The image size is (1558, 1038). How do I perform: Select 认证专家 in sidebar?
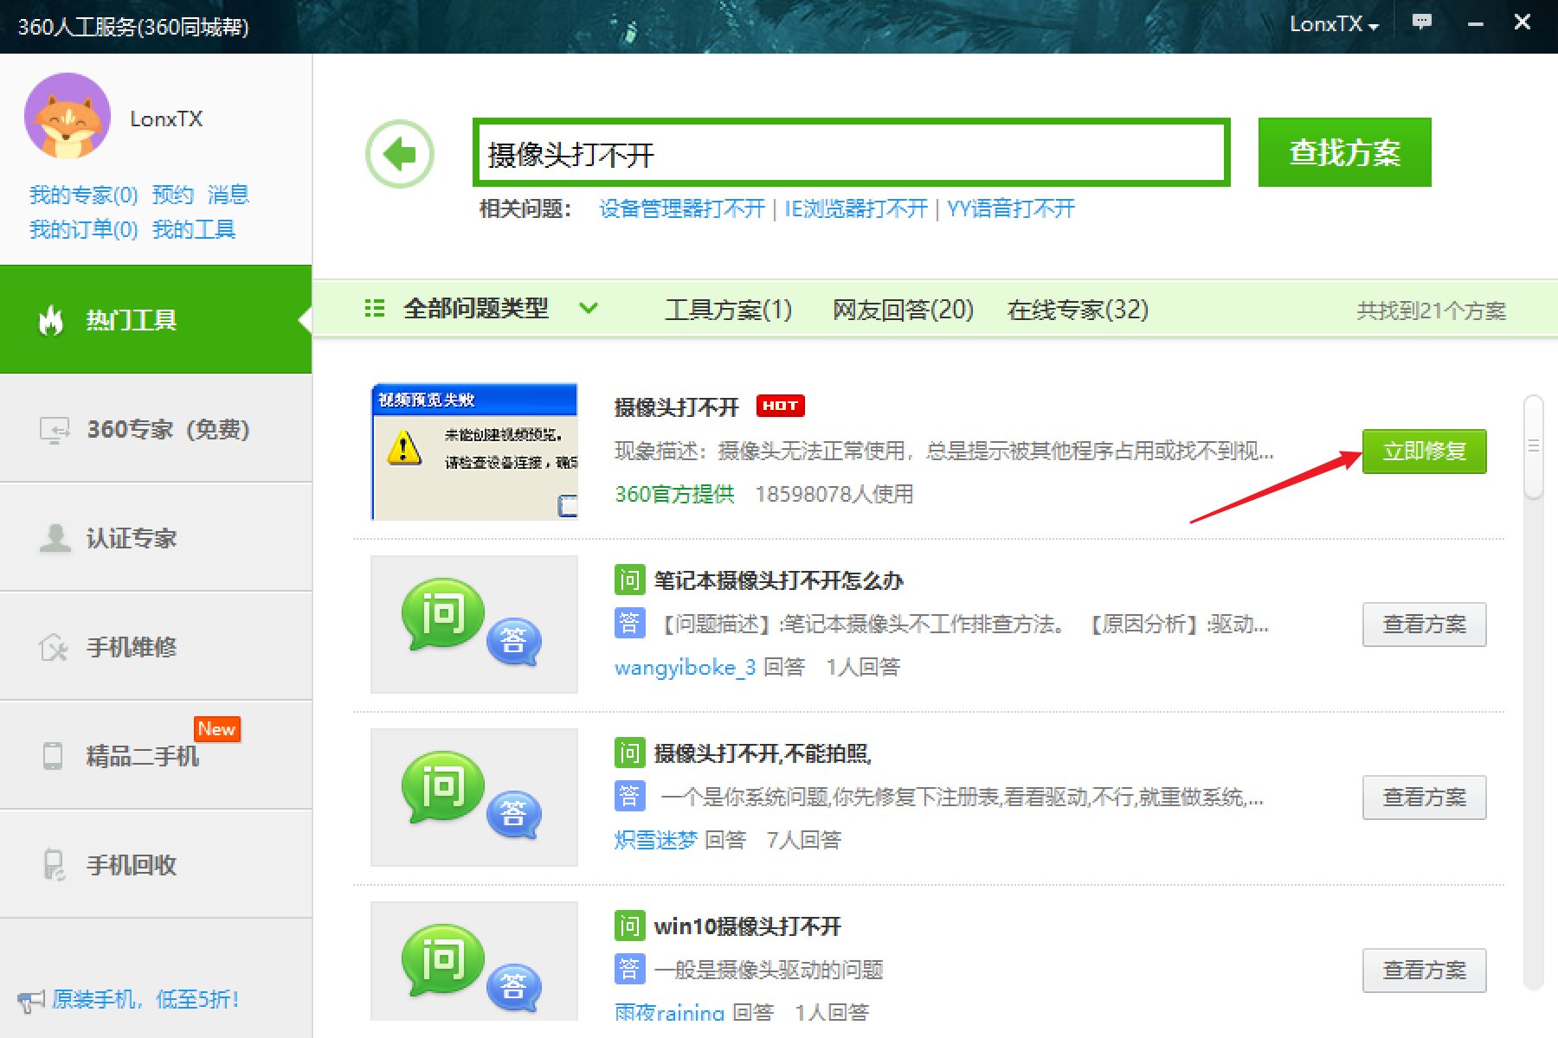156,538
